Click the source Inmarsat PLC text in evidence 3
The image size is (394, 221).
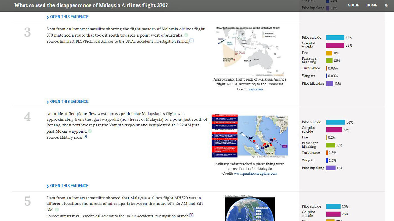pyautogui.click(x=118, y=42)
